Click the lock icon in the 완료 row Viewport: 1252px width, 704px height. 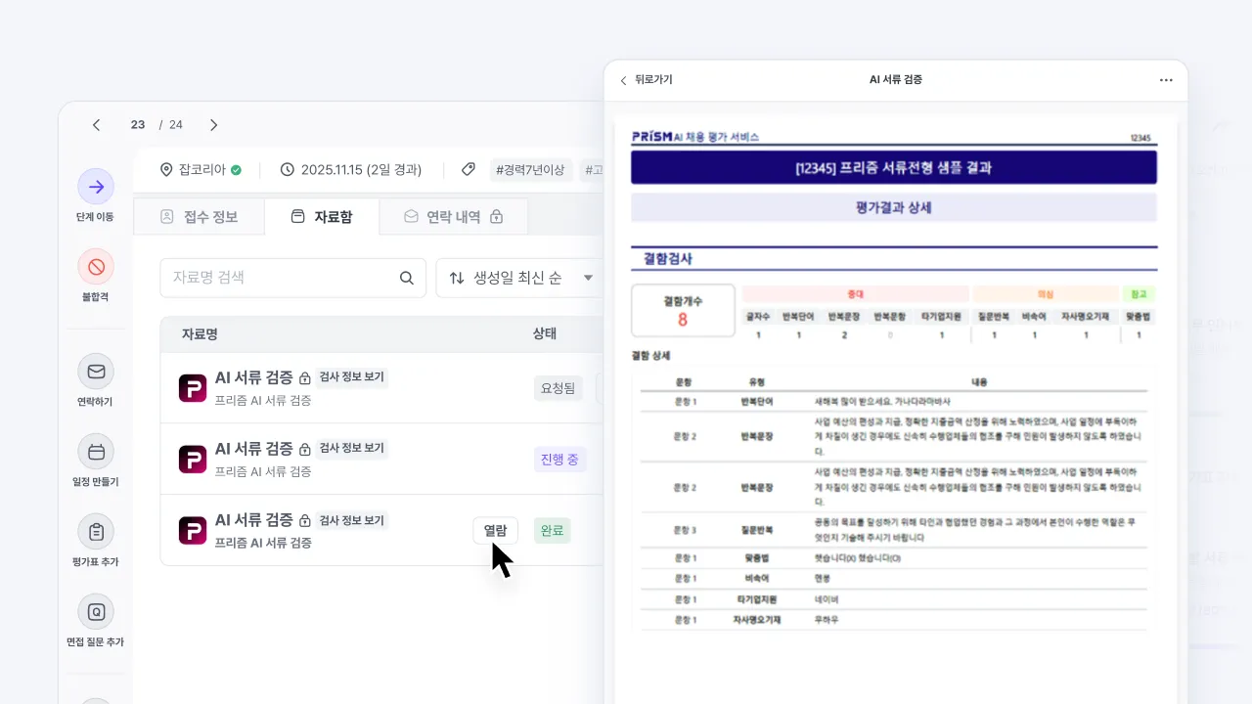[304, 521]
